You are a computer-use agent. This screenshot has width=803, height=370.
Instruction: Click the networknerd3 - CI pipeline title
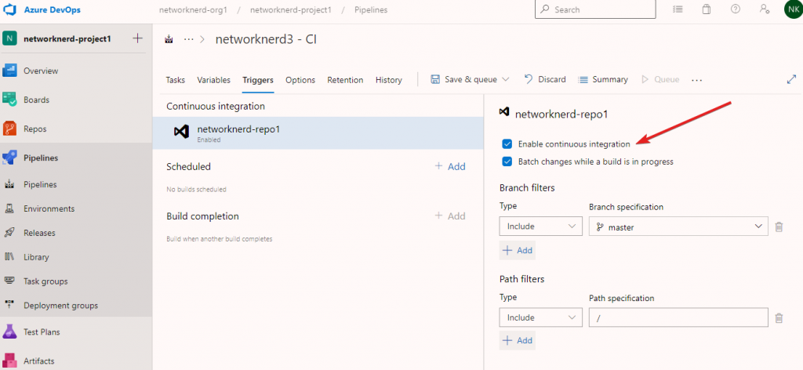pos(266,39)
